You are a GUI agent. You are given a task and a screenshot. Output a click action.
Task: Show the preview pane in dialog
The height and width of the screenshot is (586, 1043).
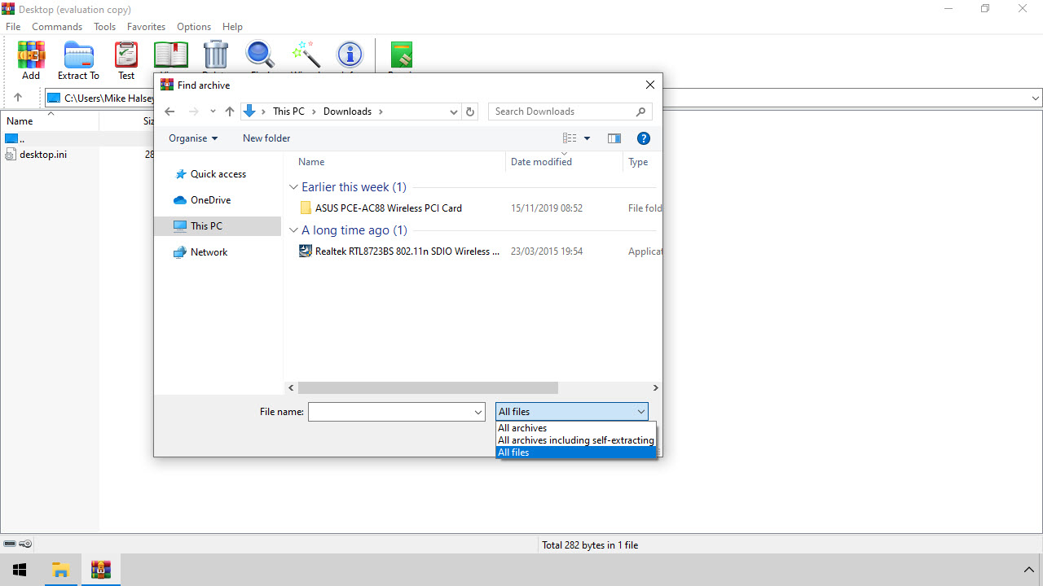(x=614, y=138)
